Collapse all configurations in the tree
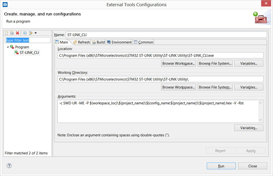 tap(25, 33)
